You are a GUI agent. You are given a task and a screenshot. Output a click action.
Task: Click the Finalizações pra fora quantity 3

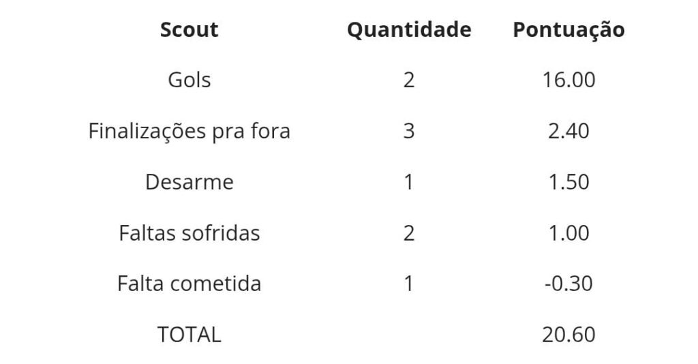pos(409,131)
